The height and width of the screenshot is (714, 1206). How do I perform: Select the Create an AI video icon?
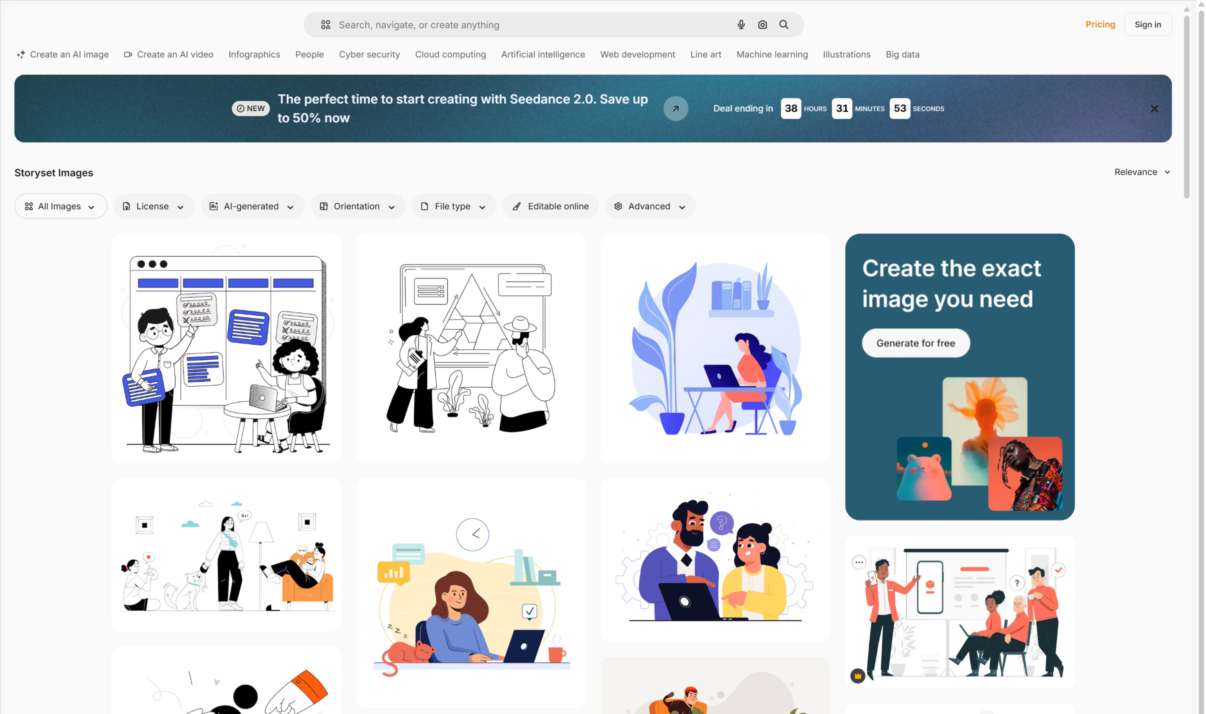point(128,54)
